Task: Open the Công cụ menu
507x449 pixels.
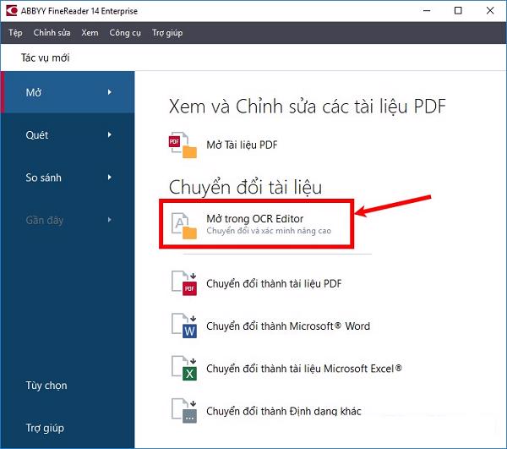Action: (125, 33)
